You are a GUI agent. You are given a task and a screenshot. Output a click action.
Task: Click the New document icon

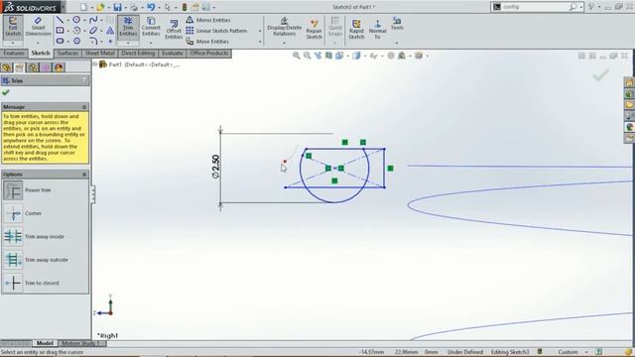tap(83, 7)
